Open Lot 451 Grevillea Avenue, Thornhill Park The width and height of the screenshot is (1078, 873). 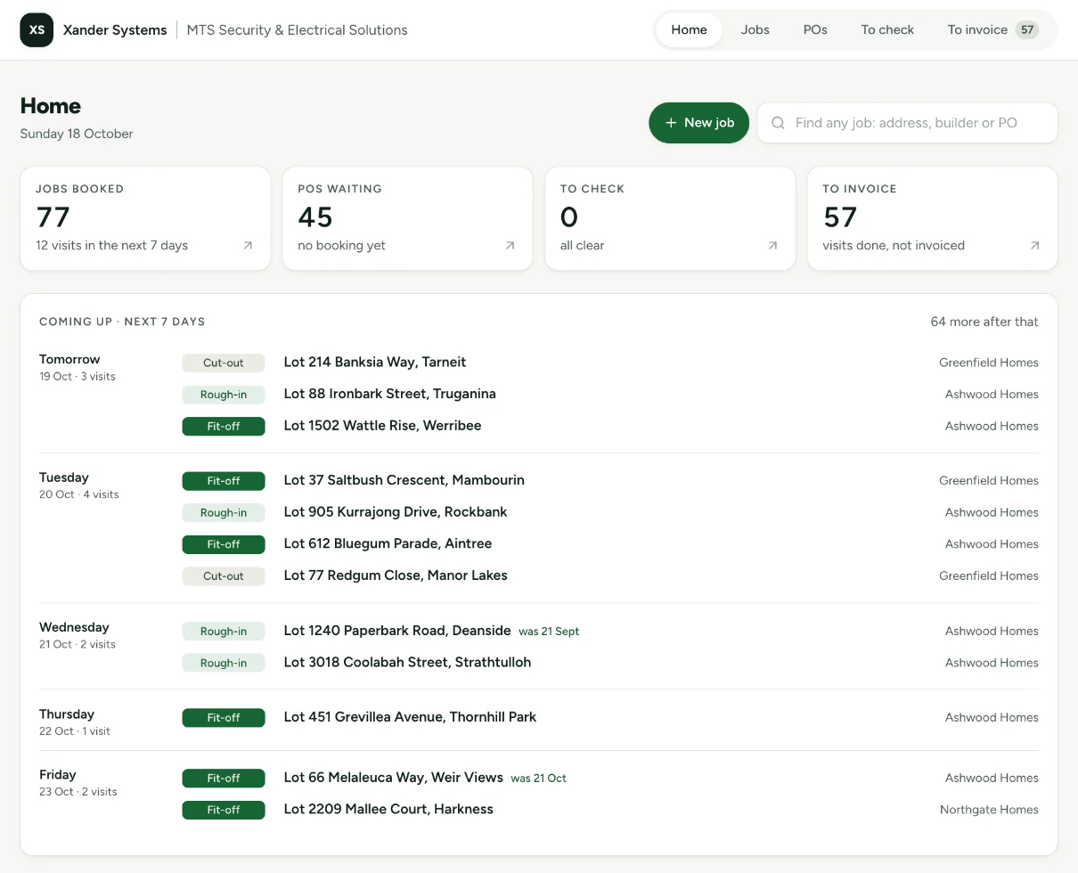(x=410, y=717)
